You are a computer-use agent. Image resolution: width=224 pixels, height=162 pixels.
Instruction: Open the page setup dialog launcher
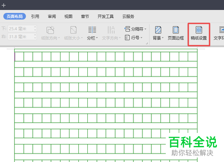pos(147,43)
